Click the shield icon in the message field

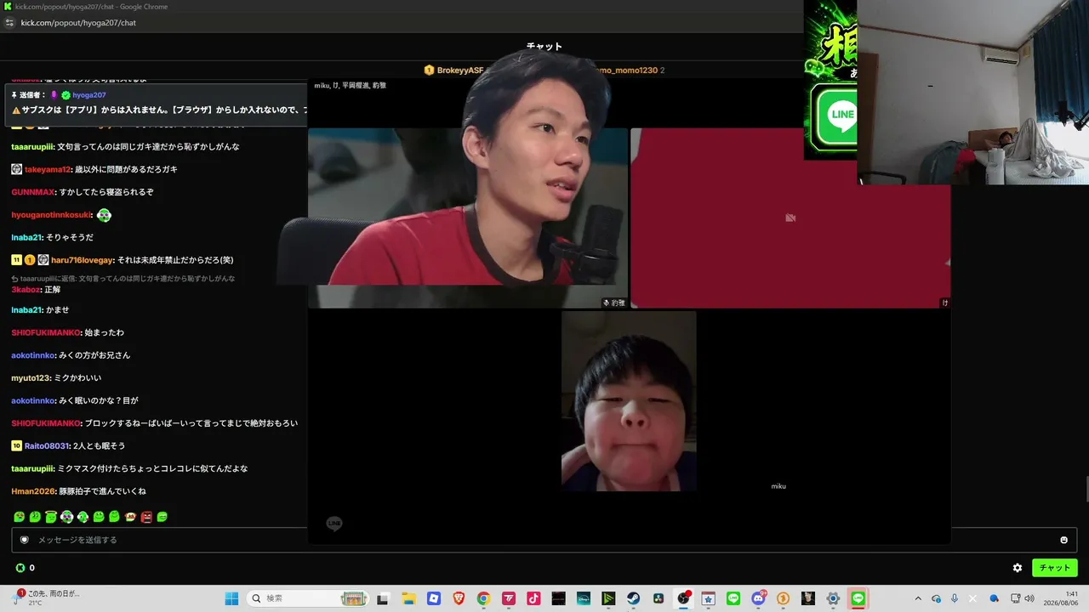pos(24,540)
